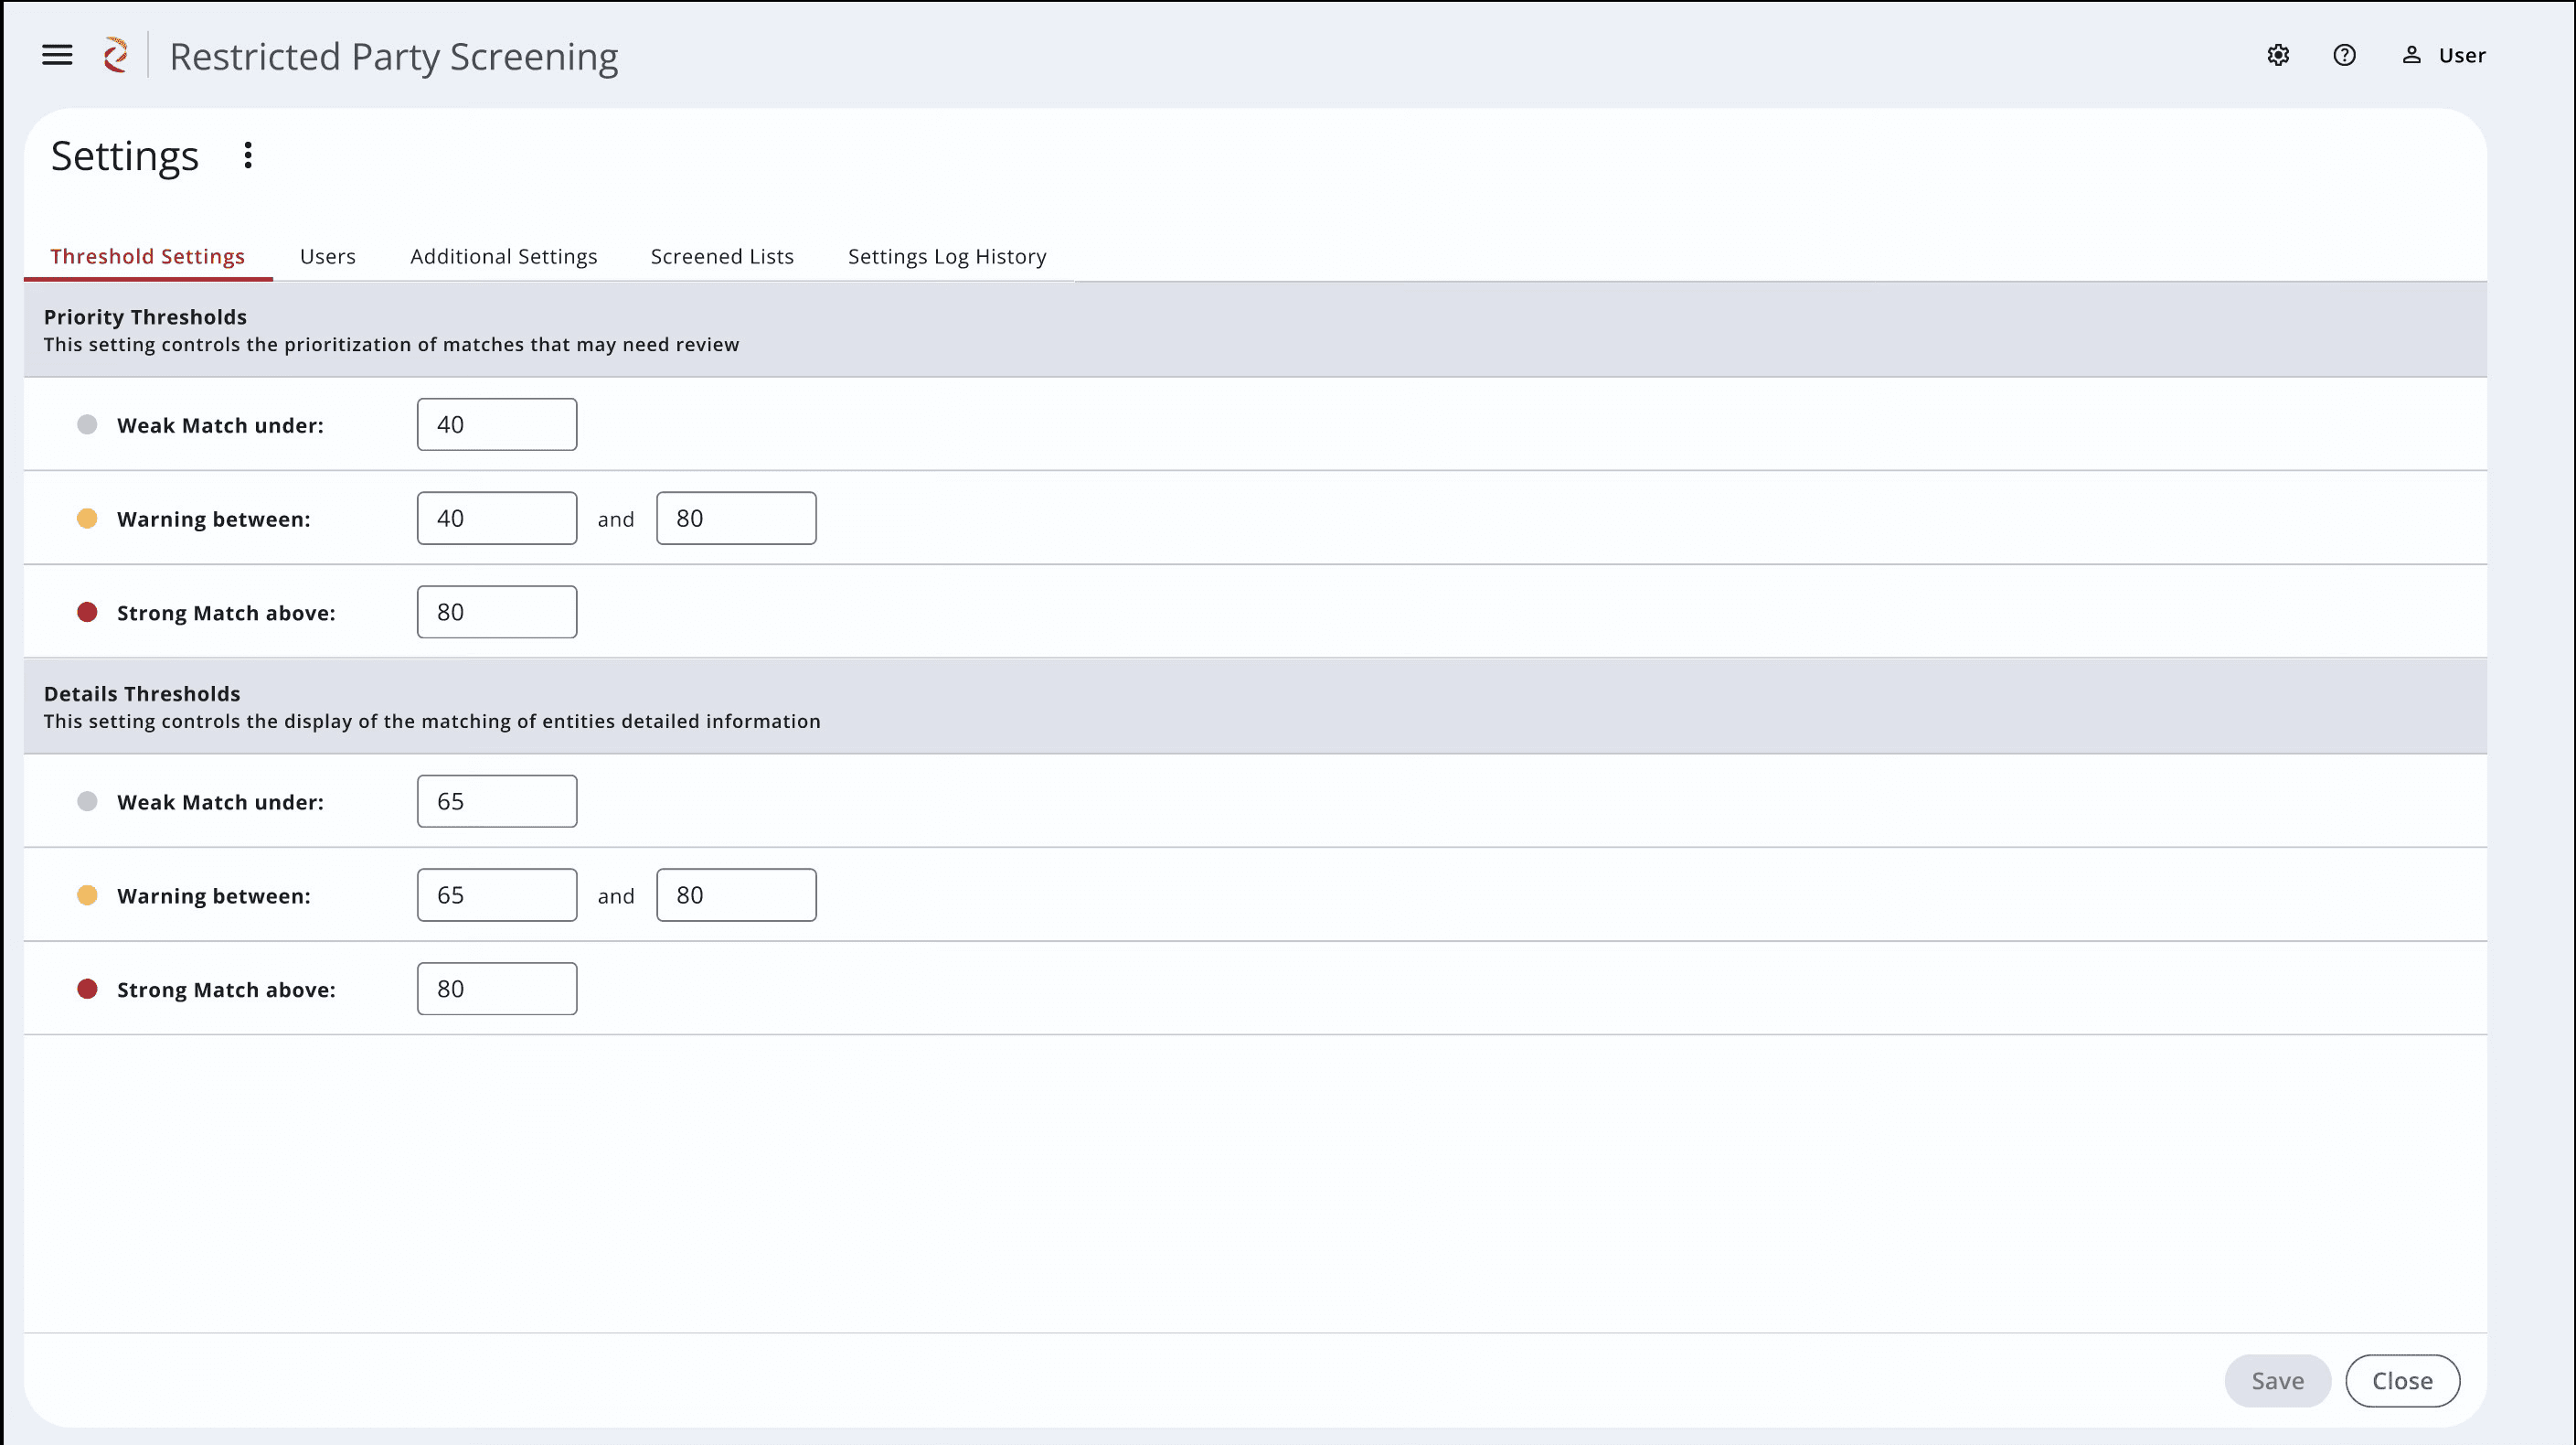Click Priority Strong Match above field
Screen dimensions: 2576x1445
coord(496,612)
